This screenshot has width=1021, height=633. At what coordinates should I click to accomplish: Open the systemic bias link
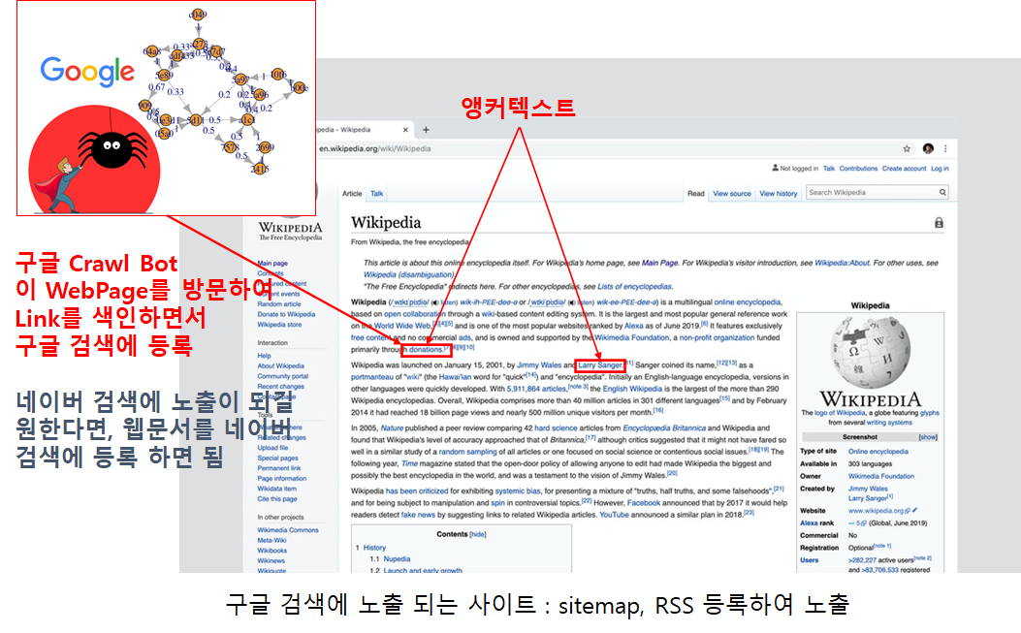pyautogui.click(x=518, y=491)
